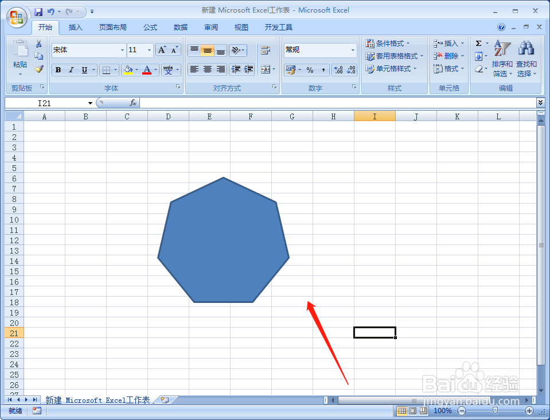The height and width of the screenshot is (420, 550).
Task: Click the phonetic guide wén icon
Action: click(x=169, y=70)
